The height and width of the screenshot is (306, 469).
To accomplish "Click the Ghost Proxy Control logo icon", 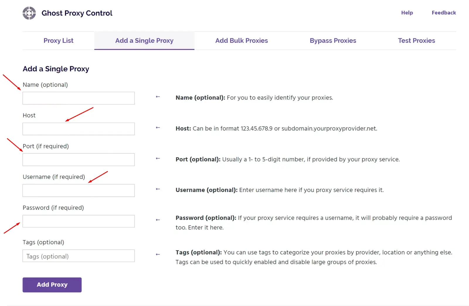I will (29, 13).
